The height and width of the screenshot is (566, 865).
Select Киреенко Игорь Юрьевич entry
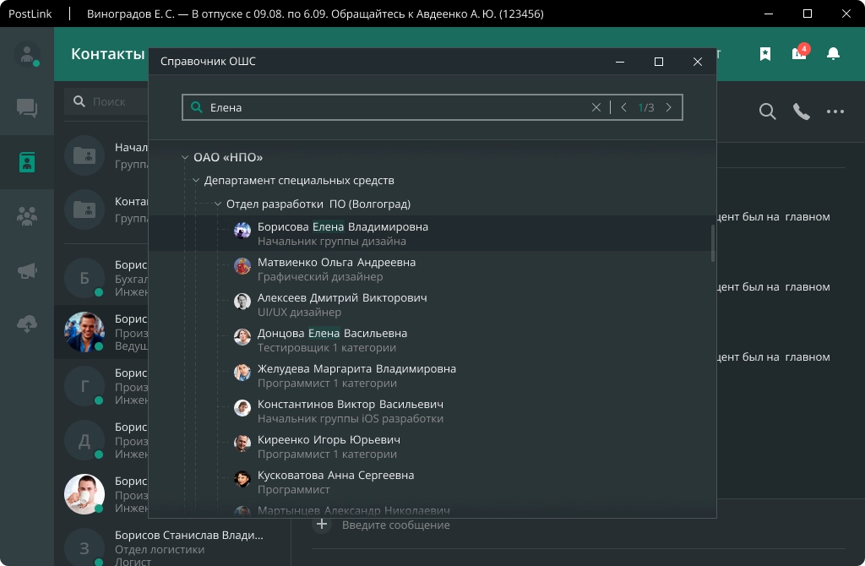point(431,446)
